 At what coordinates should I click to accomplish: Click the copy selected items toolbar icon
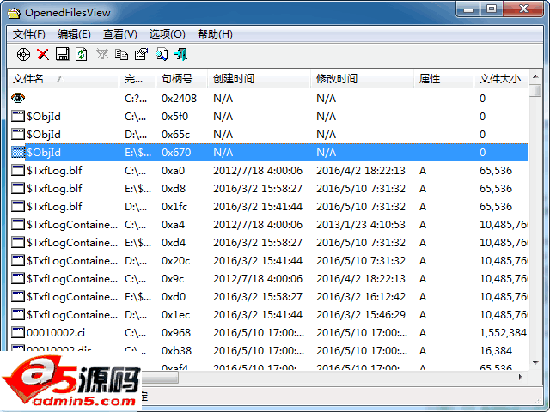click(x=121, y=54)
